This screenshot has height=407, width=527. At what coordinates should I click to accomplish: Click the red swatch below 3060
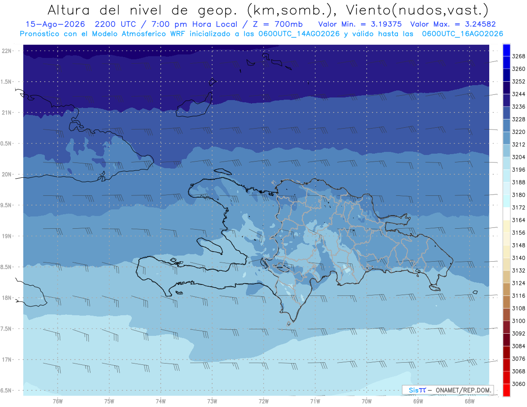[506, 390]
